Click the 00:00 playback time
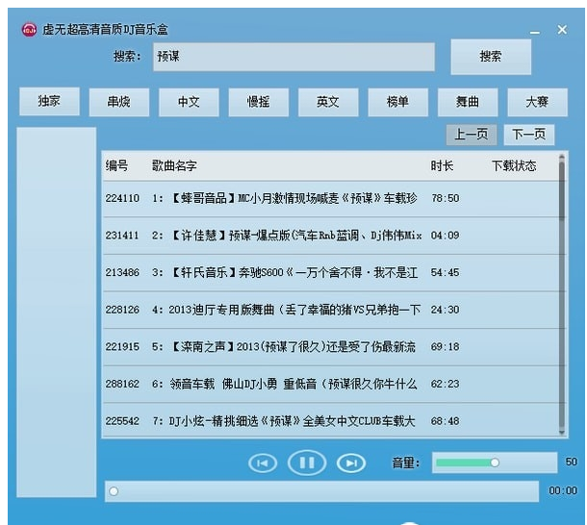Image resolution: width=587 pixels, height=525 pixels. tap(563, 490)
